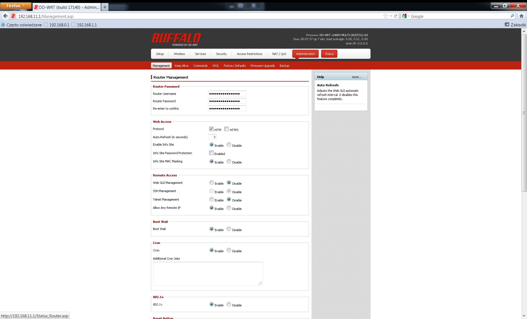Open a new tab with the plus button
The height and width of the screenshot is (319, 527).
(105, 7)
